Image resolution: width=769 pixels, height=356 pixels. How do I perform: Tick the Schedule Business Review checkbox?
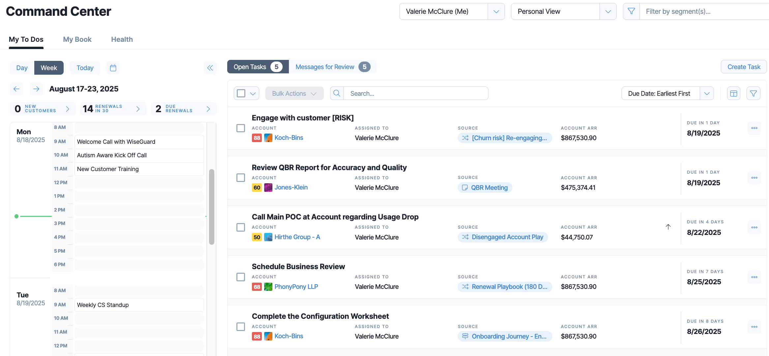241,277
